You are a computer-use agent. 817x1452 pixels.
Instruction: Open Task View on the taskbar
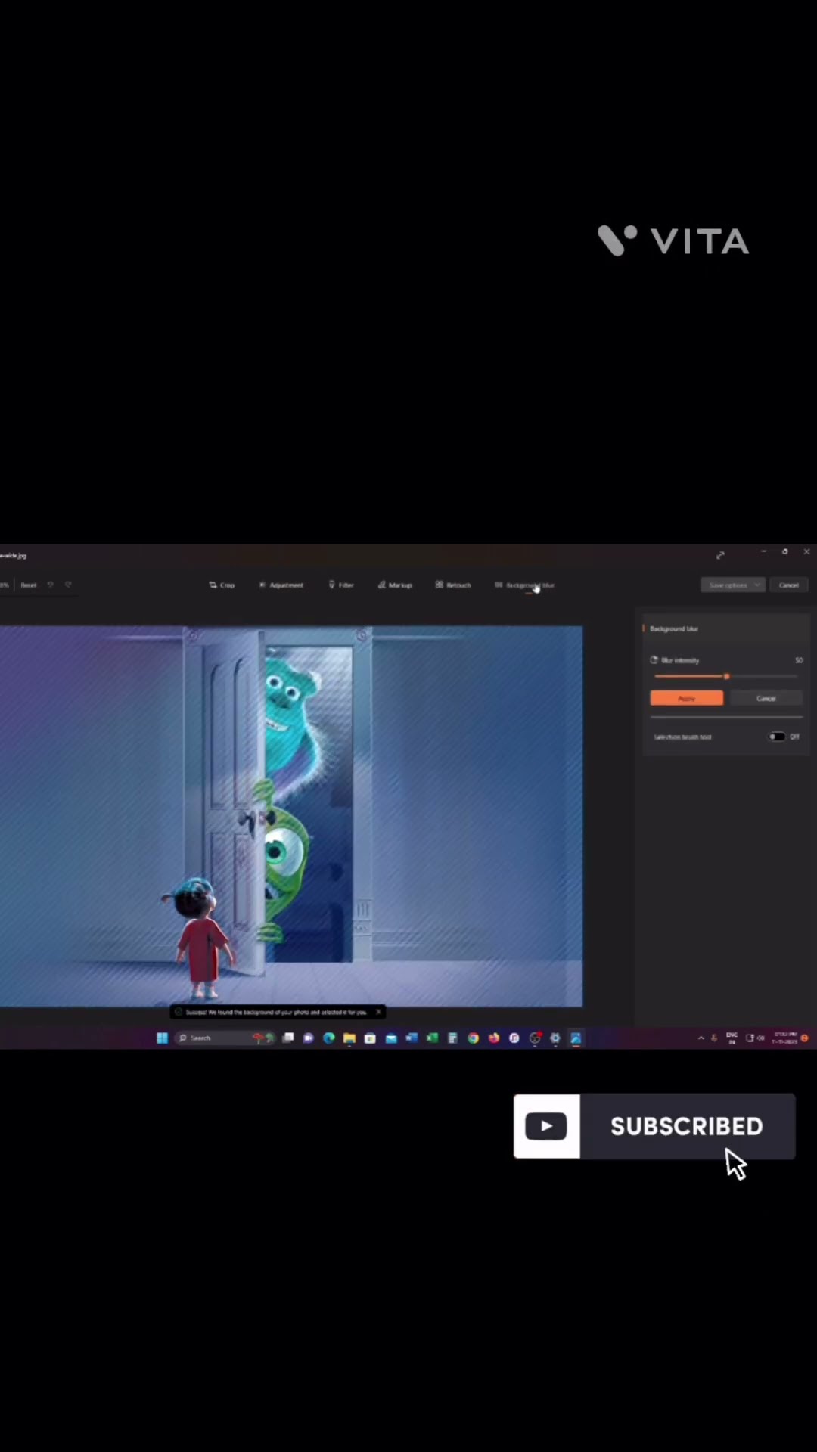(x=288, y=1038)
